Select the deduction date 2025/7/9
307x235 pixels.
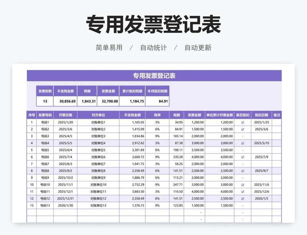(261, 157)
